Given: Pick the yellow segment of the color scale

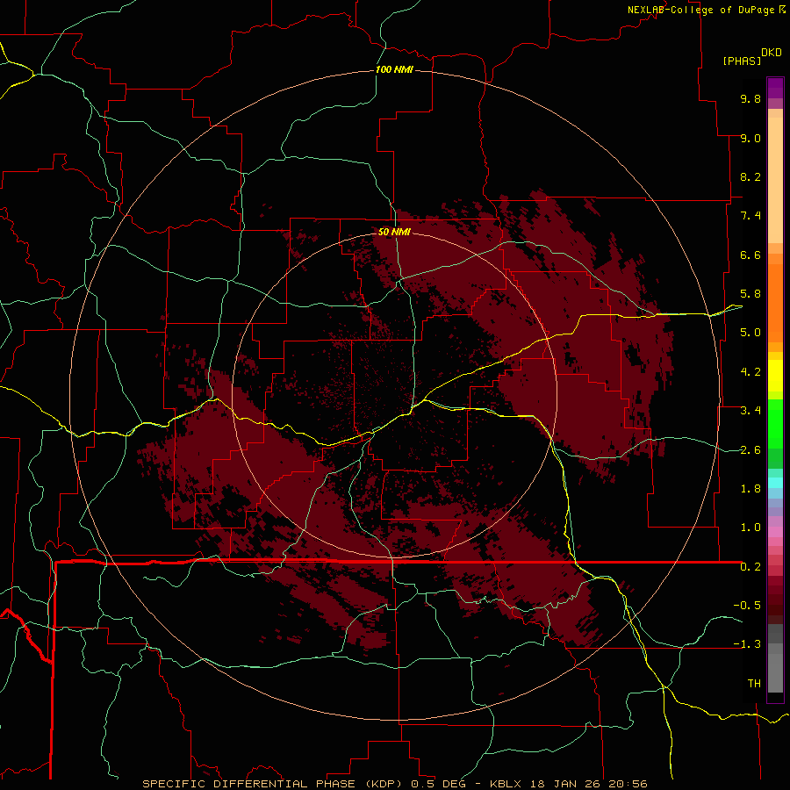Looking at the screenshot, I should (775, 376).
